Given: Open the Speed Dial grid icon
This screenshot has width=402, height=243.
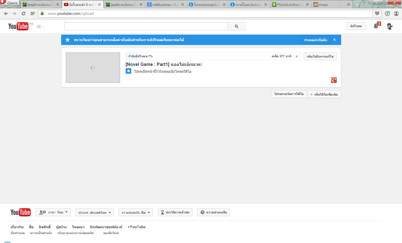Looking at the screenshot, I should pyautogui.click(x=33, y=13).
